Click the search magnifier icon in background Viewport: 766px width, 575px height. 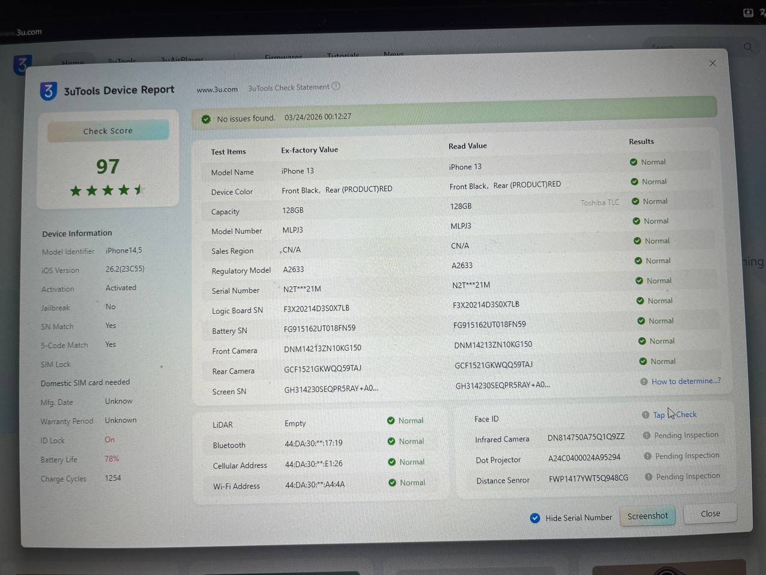(x=748, y=47)
